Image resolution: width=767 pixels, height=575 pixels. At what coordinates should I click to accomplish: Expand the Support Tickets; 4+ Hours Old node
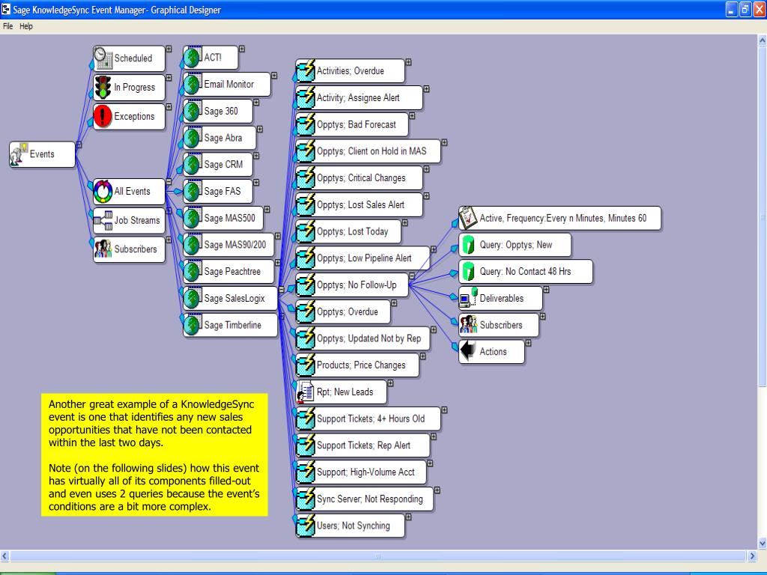click(444, 410)
